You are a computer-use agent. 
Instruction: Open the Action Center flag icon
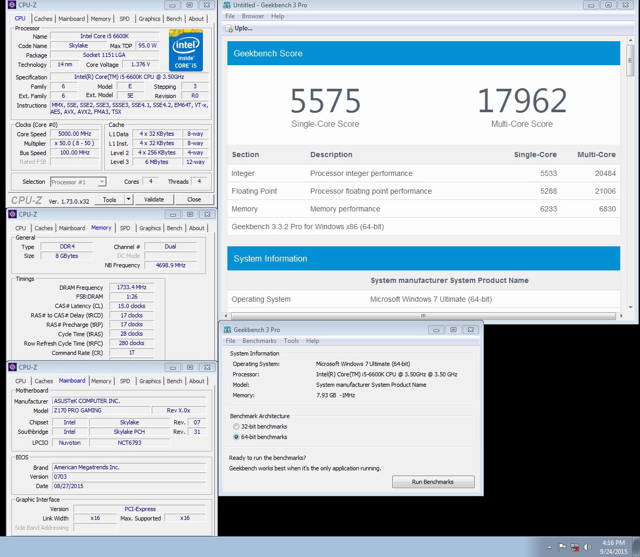562,547
